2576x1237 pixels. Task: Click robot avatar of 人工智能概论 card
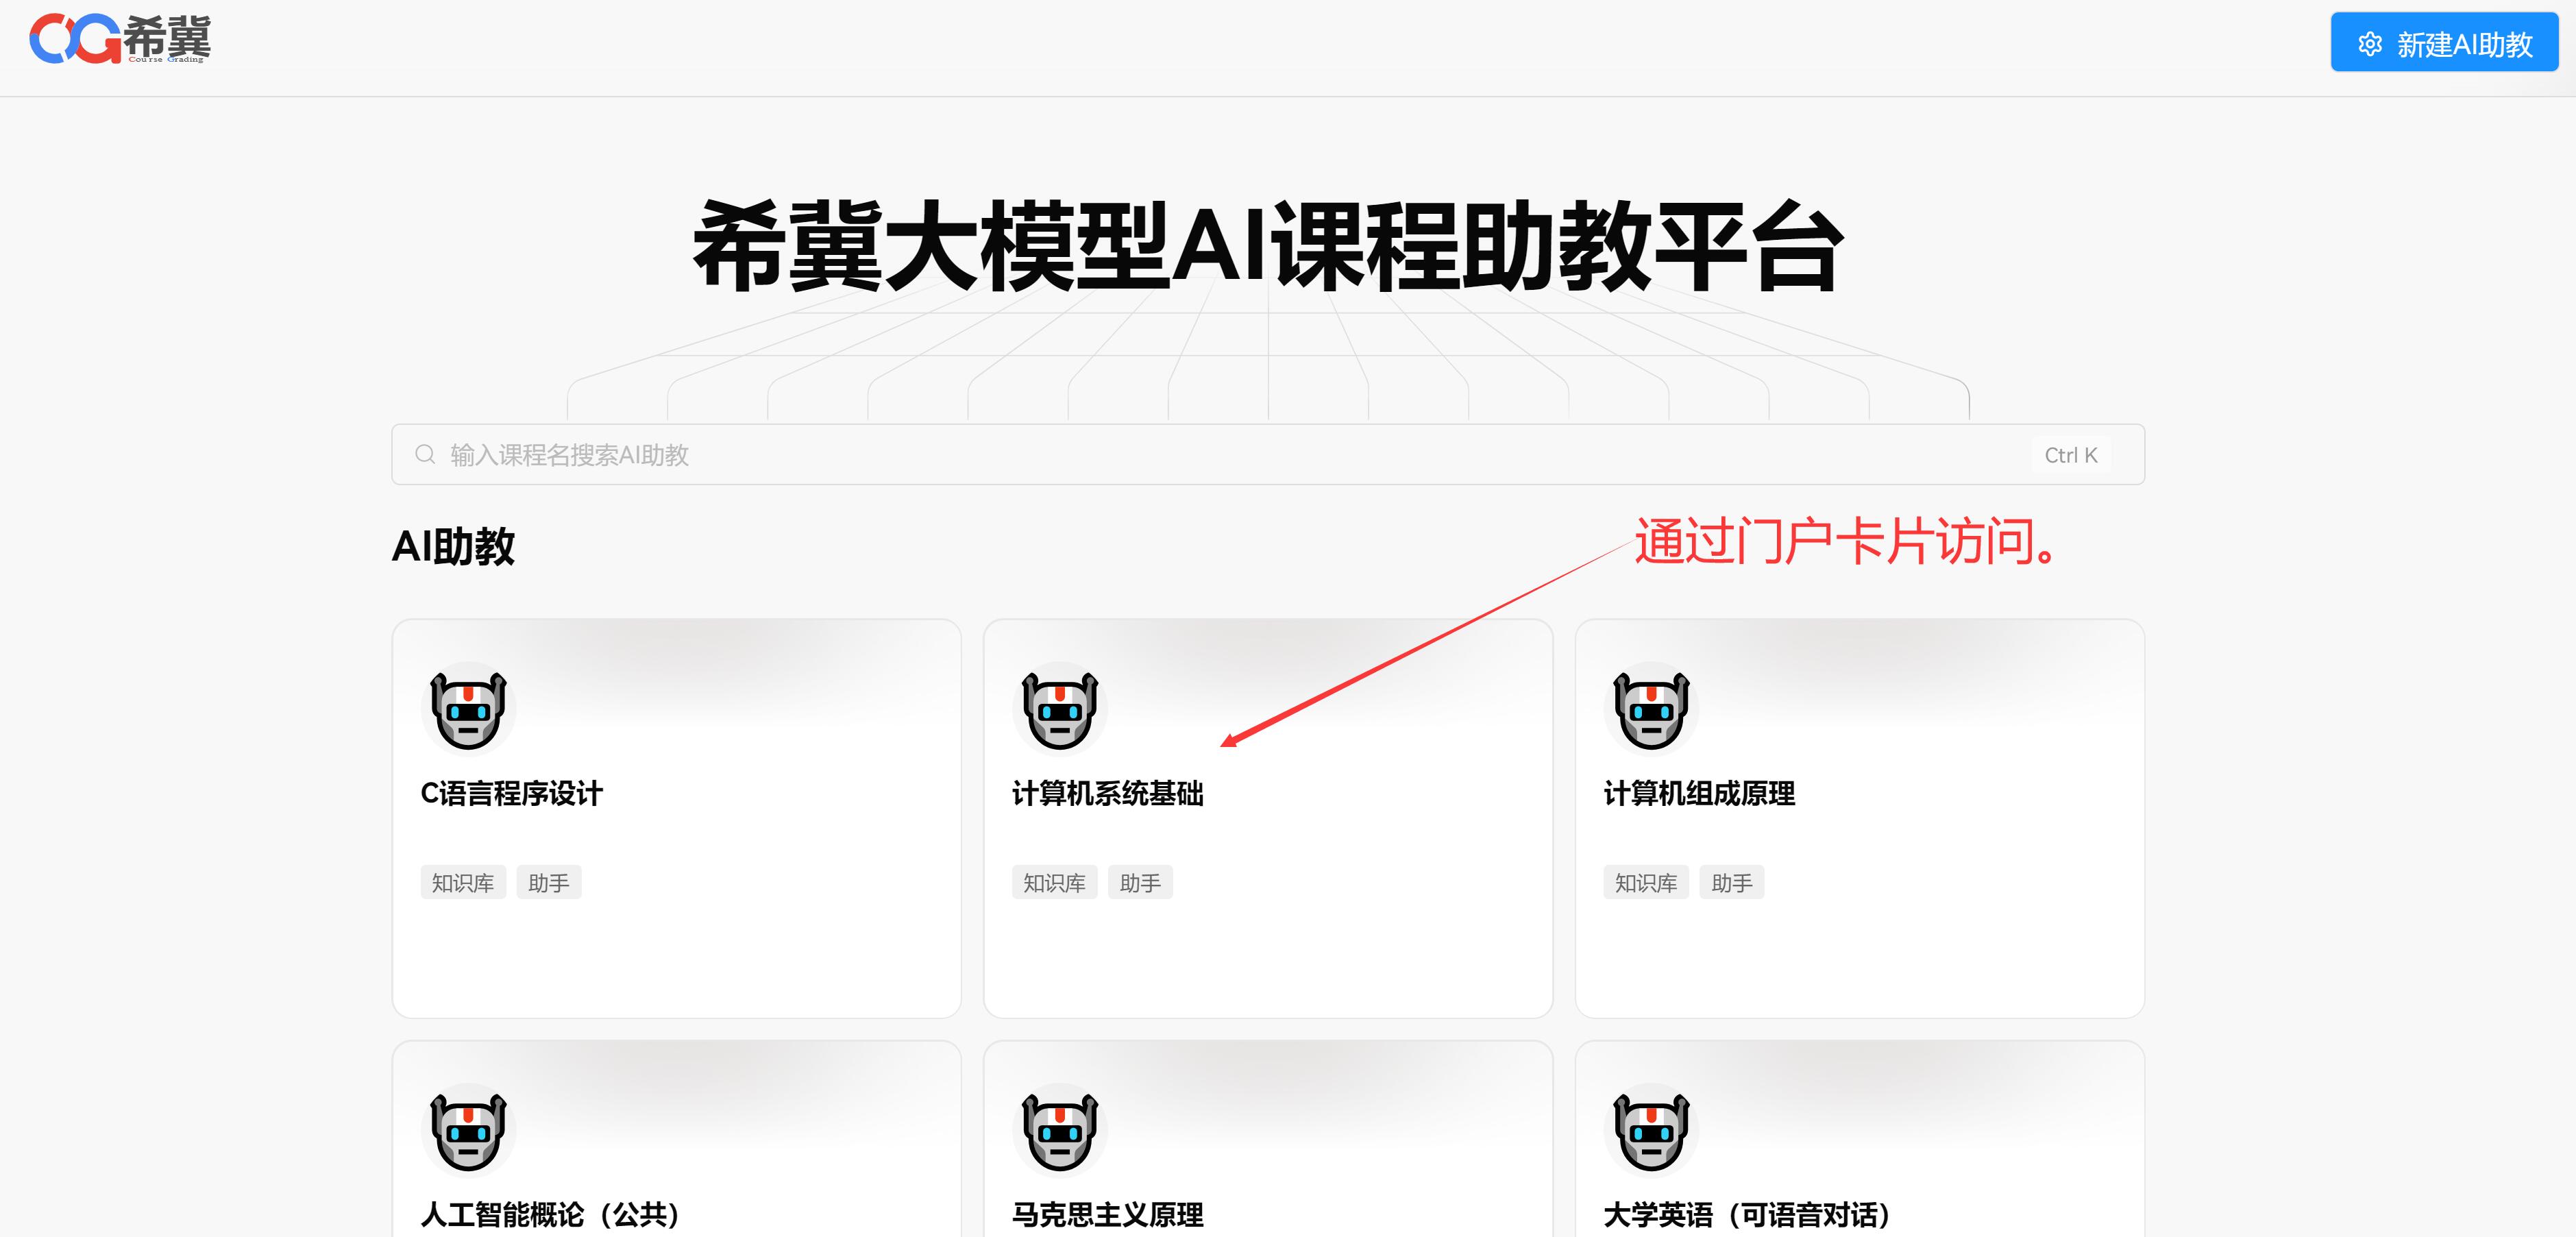point(468,1130)
